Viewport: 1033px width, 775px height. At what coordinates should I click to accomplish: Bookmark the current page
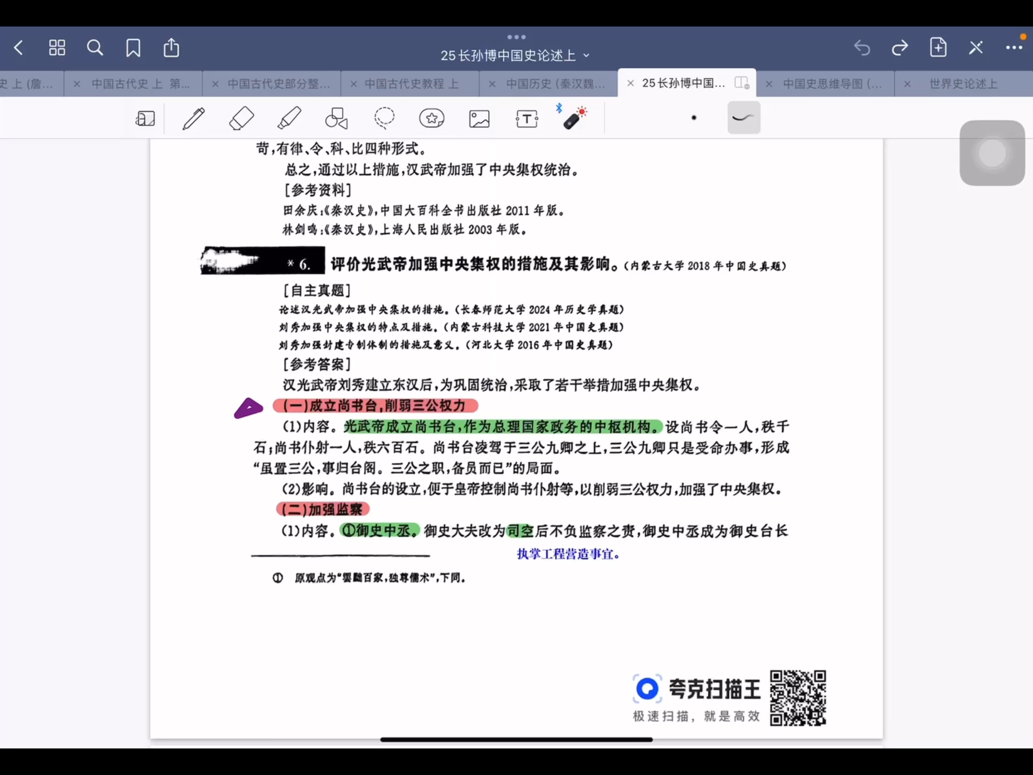click(x=133, y=47)
